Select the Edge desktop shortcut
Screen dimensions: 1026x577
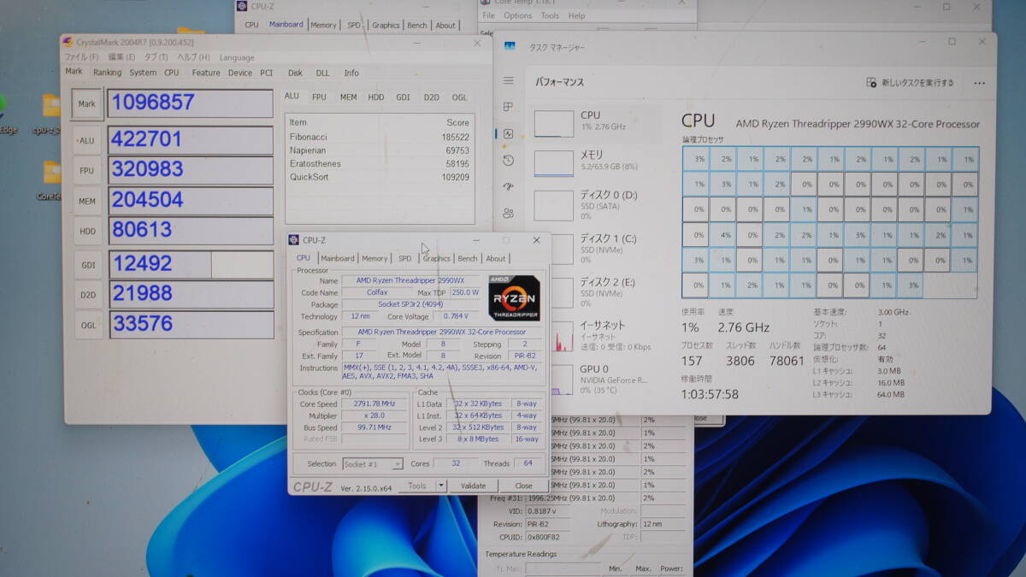click(x=7, y=112)
